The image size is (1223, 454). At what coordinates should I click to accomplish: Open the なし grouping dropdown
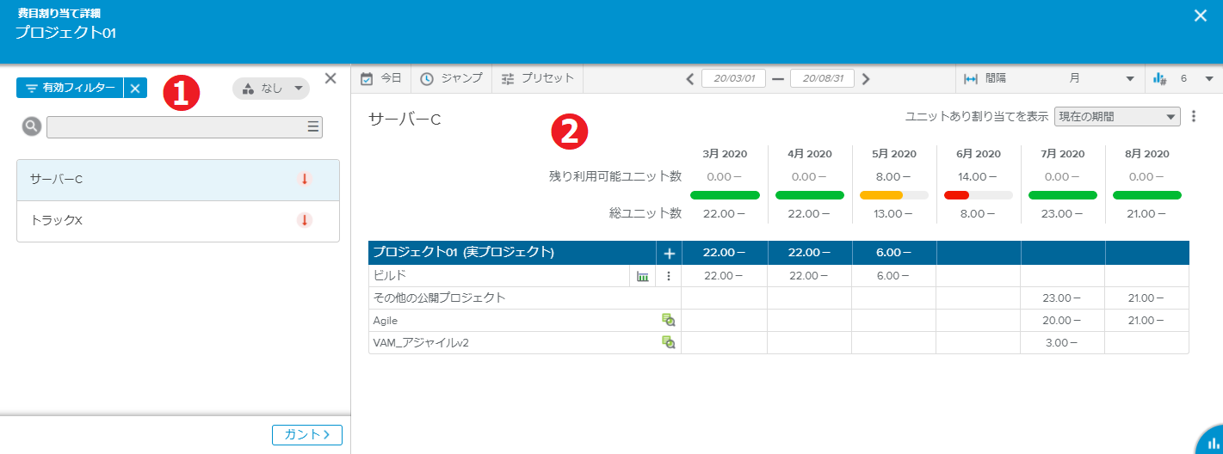tap(271, 89)
